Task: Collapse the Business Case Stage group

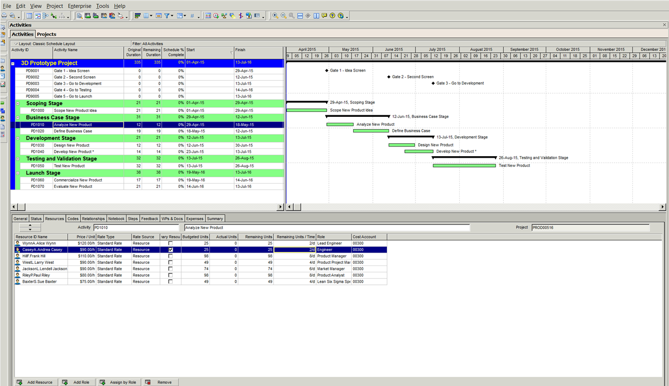Action: (x=18, y=117)
